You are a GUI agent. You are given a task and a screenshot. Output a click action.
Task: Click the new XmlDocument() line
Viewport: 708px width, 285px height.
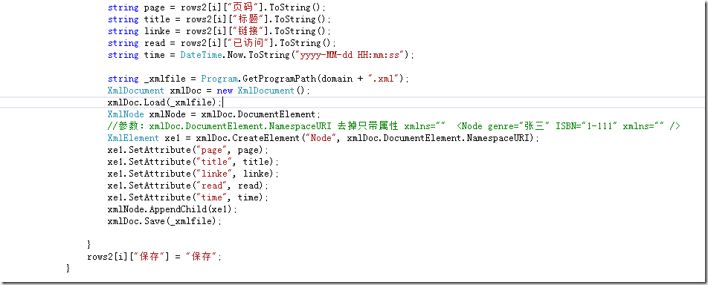pyautogui.click(x=209, y=91)
